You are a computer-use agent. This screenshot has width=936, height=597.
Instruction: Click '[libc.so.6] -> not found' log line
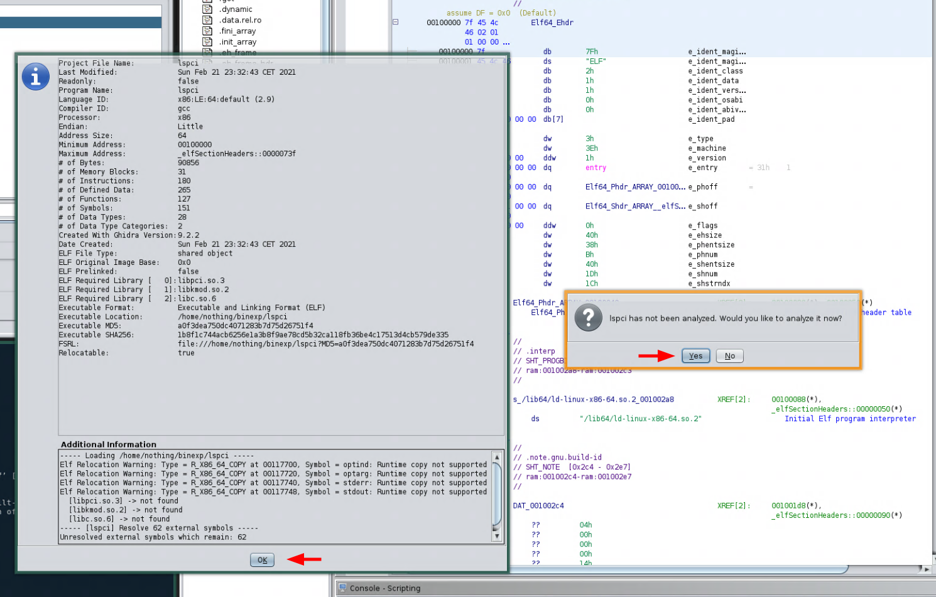click(x=119, y=519)
